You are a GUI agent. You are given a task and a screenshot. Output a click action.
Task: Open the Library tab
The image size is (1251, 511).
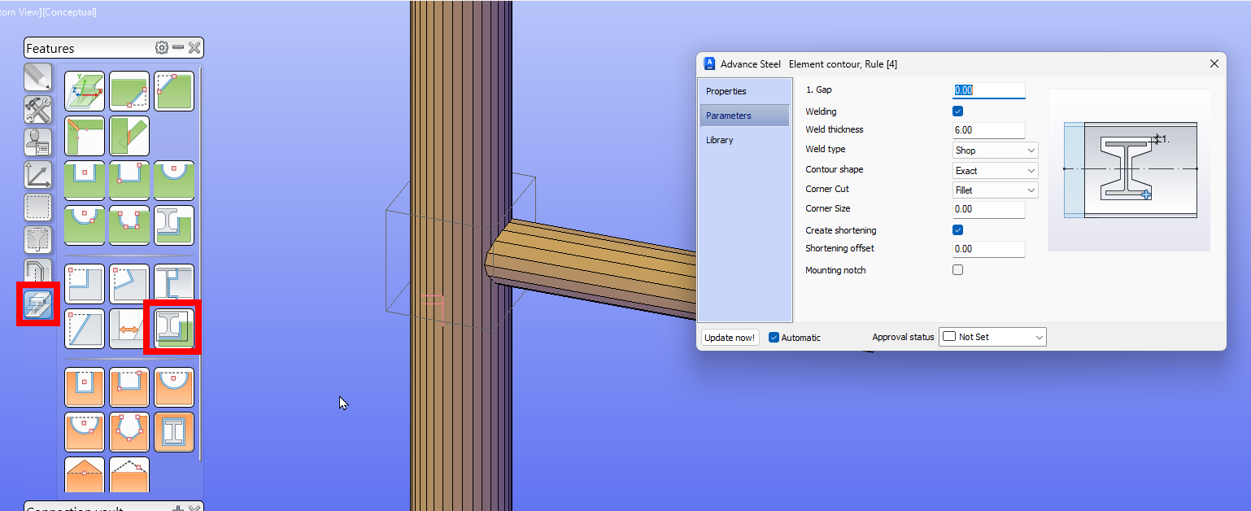pyautogui.click(x=744, y=140)
